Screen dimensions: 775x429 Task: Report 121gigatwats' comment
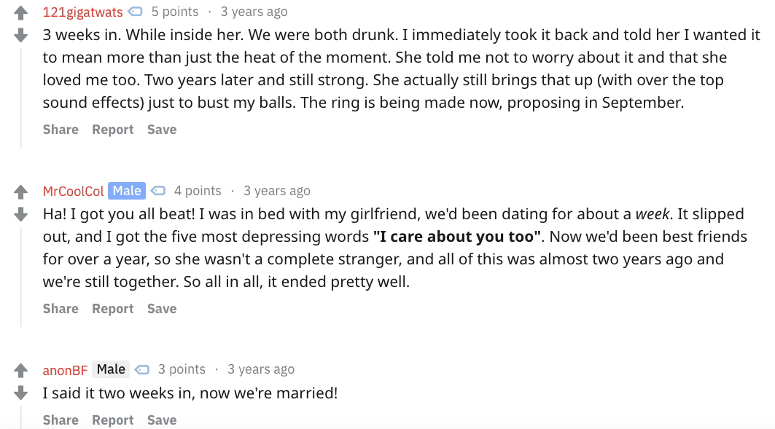pos(113,130)
